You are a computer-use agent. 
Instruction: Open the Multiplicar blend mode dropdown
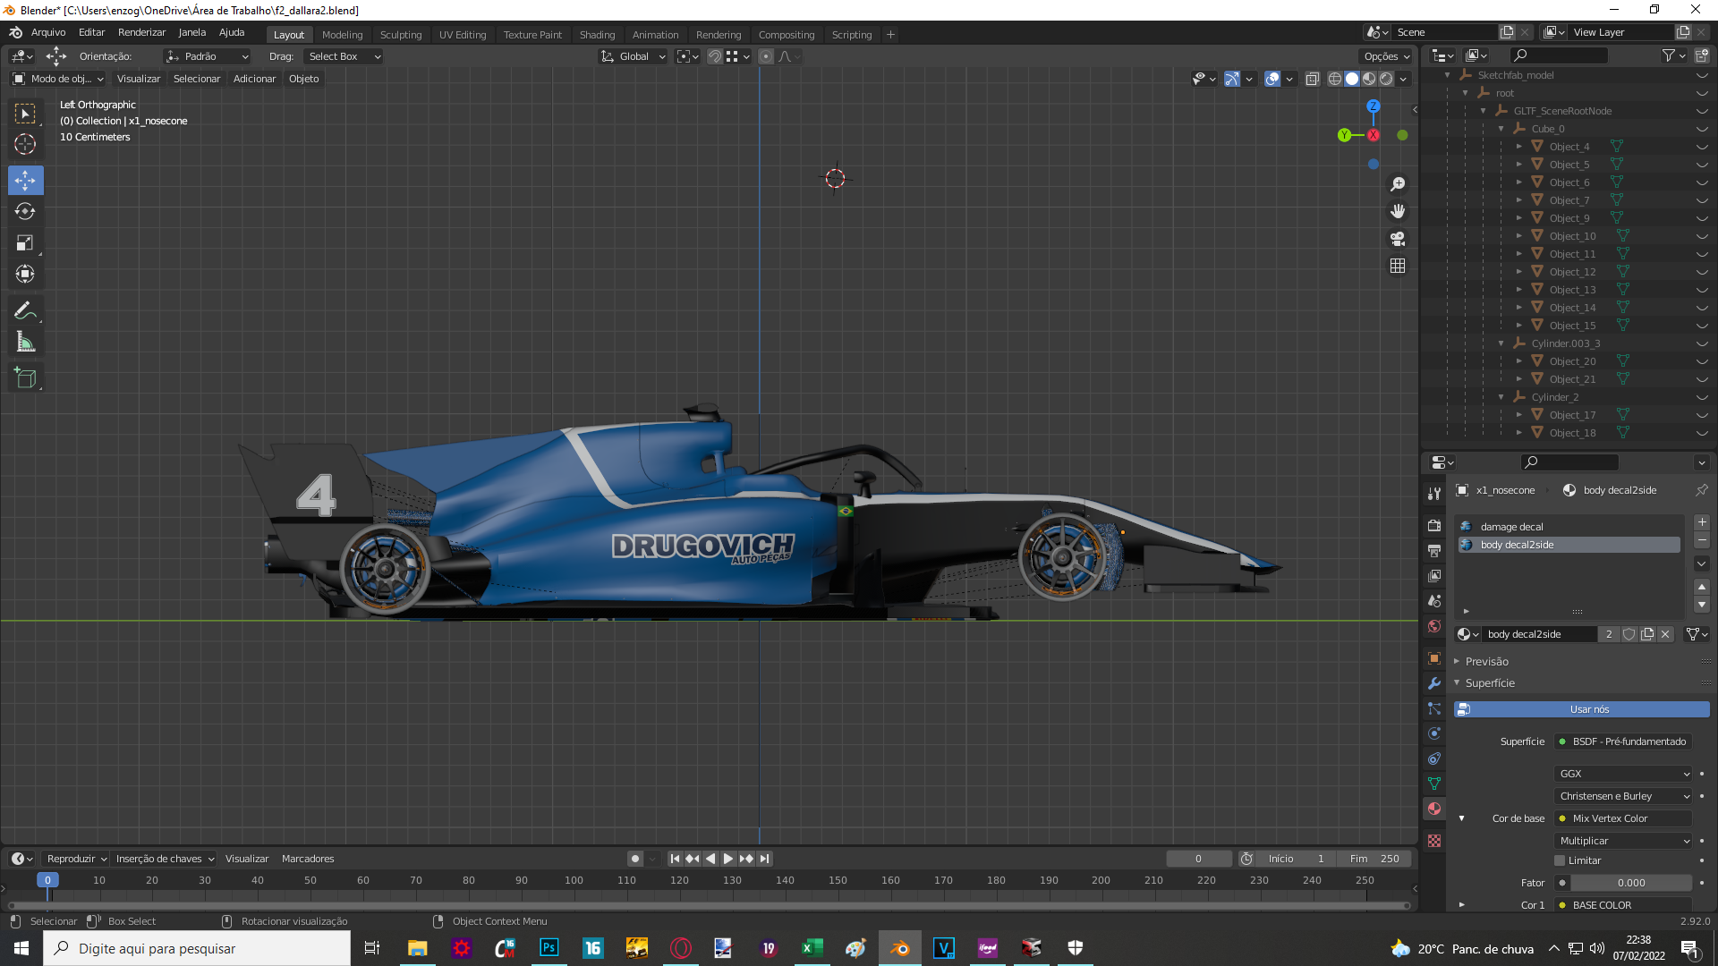coord(1623,841)
